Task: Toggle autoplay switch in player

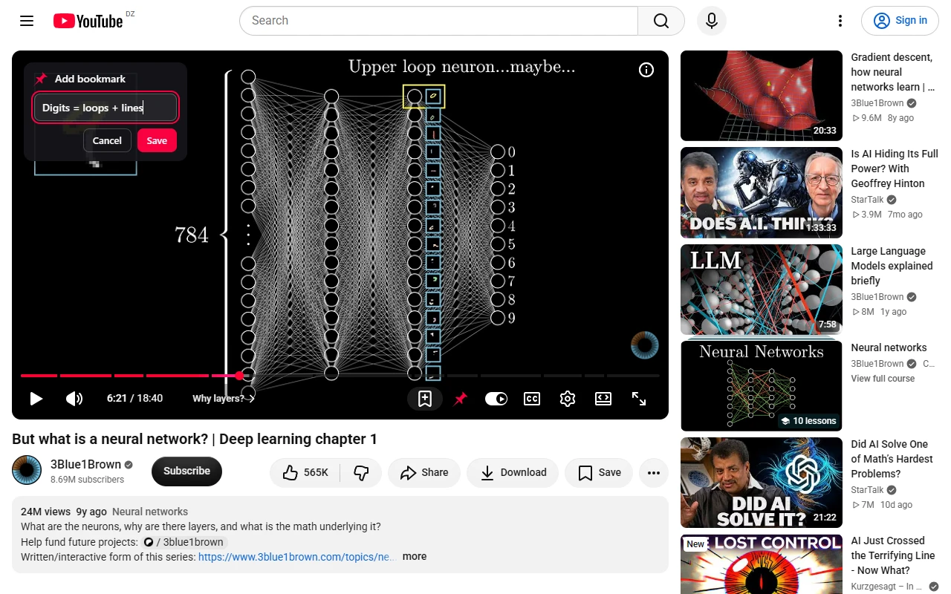Action: point(496,399)
